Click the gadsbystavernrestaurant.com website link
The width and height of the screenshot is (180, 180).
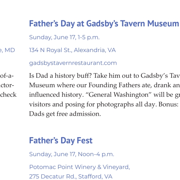pos(73,63)
